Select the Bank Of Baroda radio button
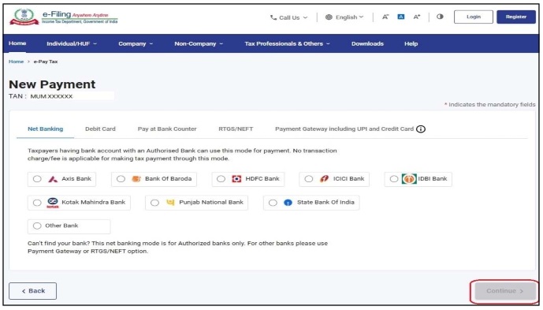This screenshot has width=543, height=310. tap(121, 179)
